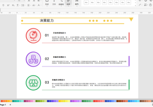Expand the style gallery more arrow
The image size is (153, 107).
pos(135,6)
